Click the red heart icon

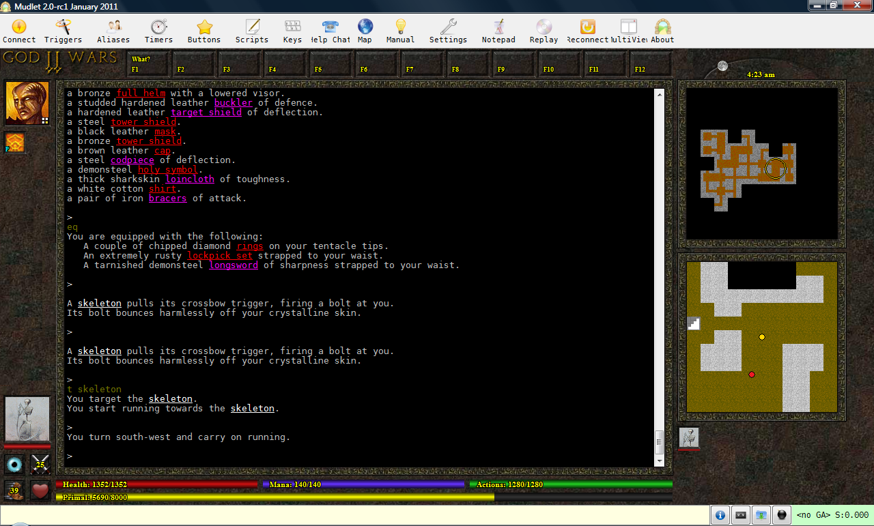click(40, 490)
